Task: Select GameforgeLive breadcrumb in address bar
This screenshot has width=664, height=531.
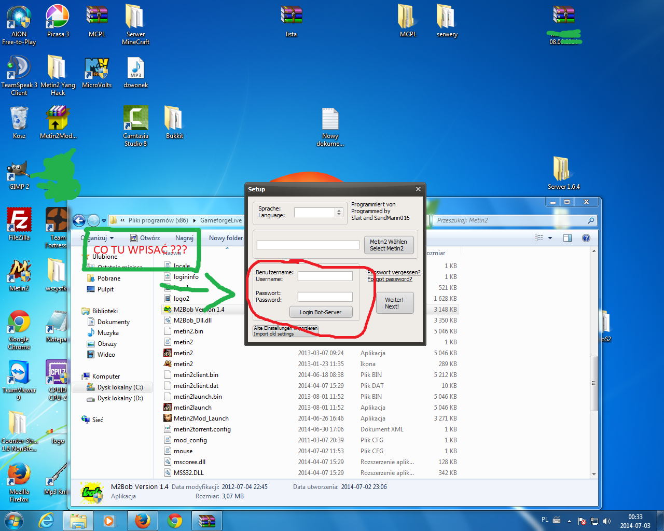Action: [221, 220]
